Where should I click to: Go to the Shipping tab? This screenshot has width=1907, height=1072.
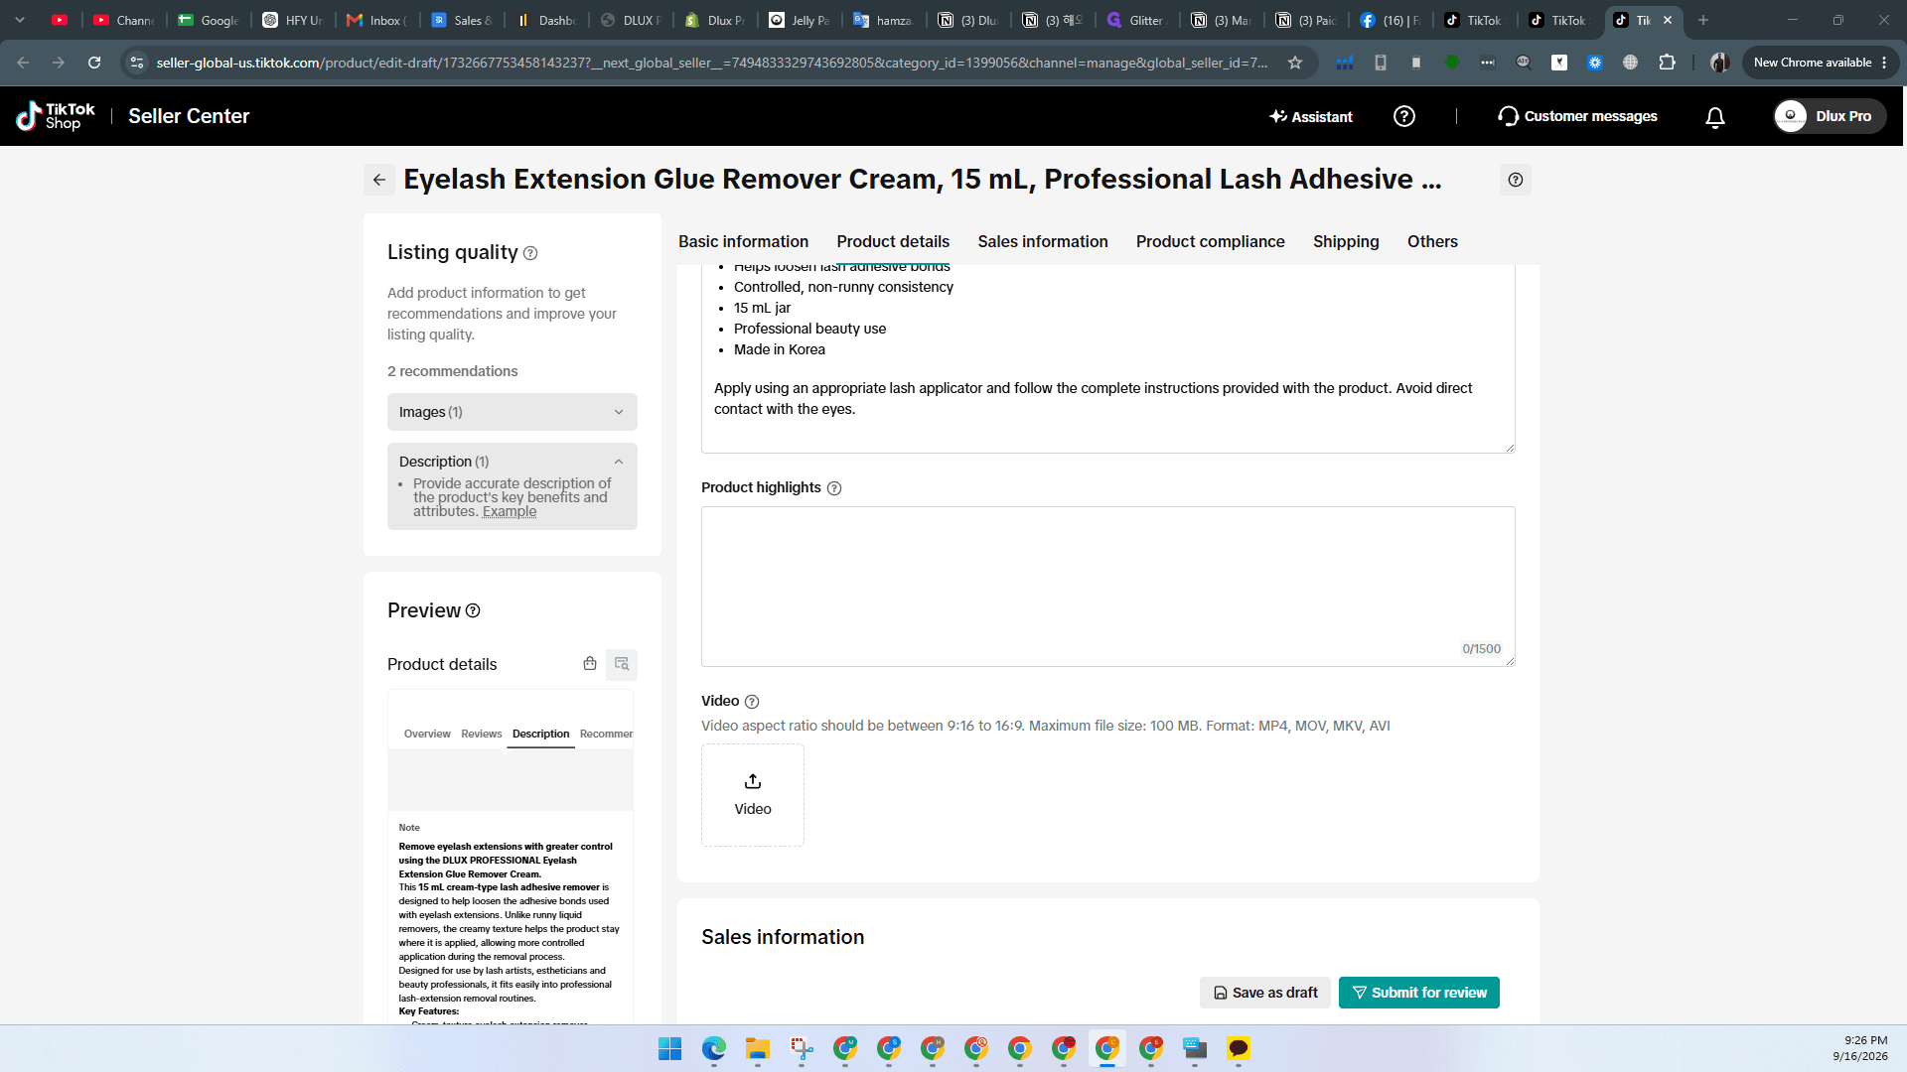point(1346,241)
